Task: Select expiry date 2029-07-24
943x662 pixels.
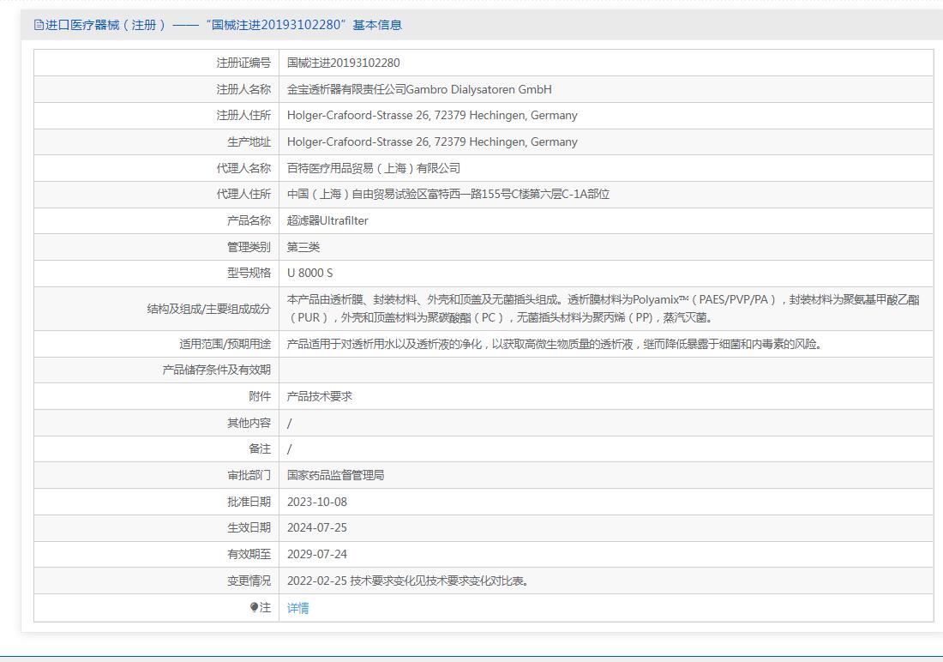Action: [317, 554]
